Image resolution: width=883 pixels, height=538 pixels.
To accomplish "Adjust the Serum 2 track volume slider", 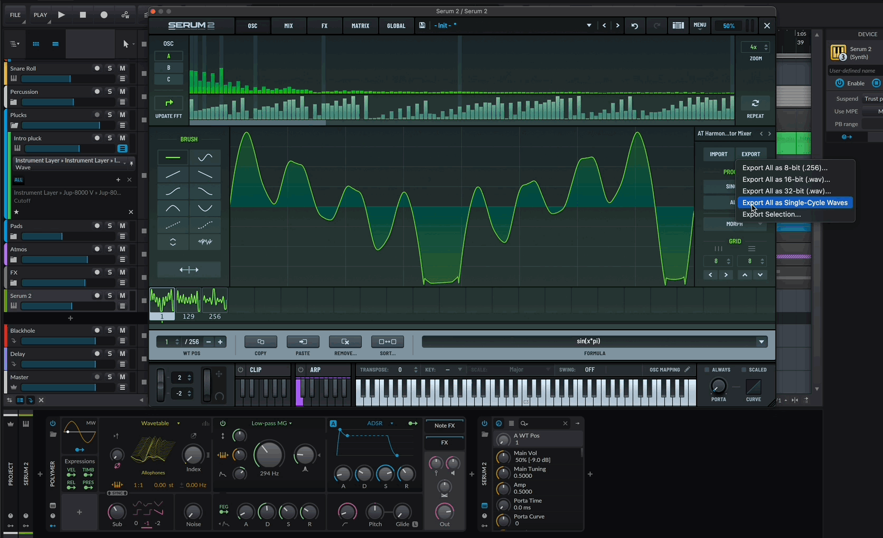I will 68,306.
